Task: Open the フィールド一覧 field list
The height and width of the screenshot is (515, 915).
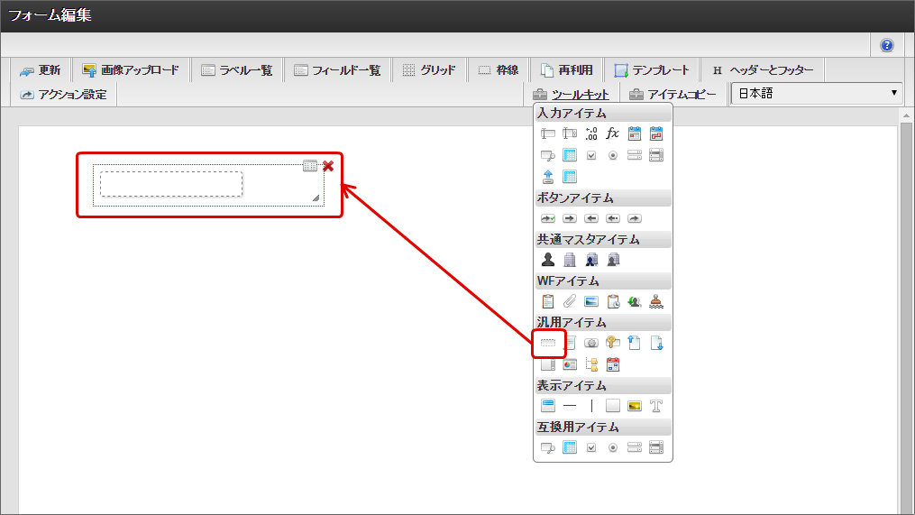Action: tap(337, 70)
